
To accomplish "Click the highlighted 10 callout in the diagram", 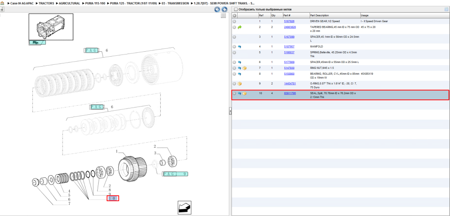I will click(113, 198).
